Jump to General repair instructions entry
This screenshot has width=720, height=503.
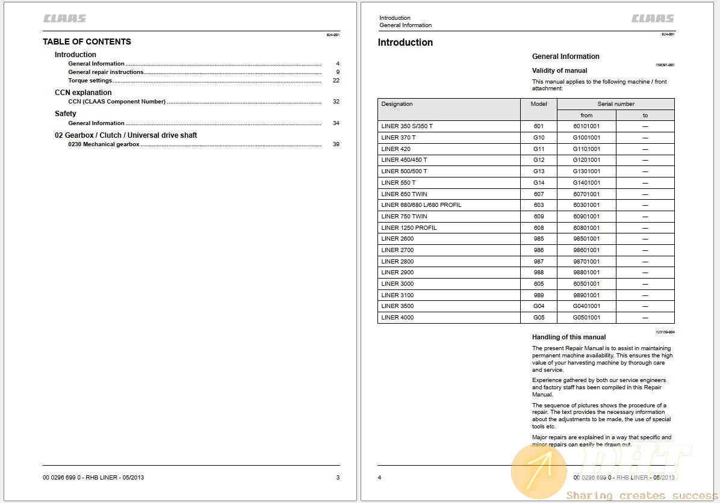(204, 72)
